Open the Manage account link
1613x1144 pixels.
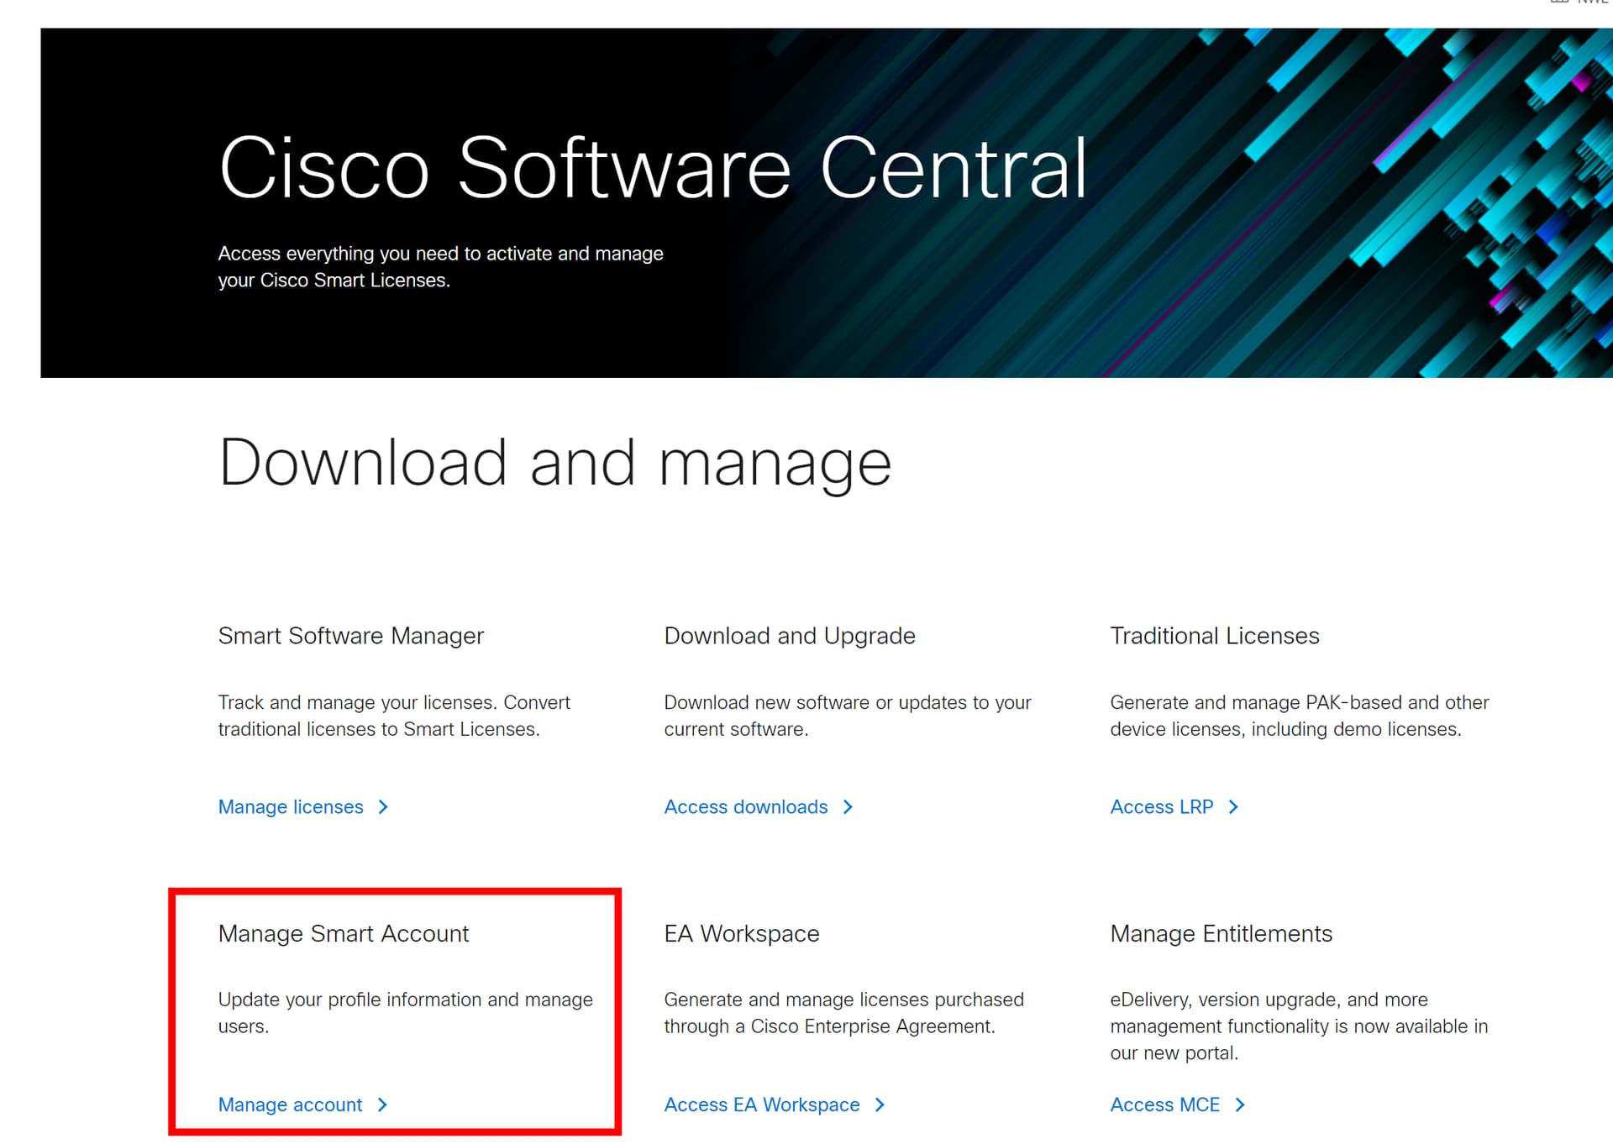point(290,1105)
